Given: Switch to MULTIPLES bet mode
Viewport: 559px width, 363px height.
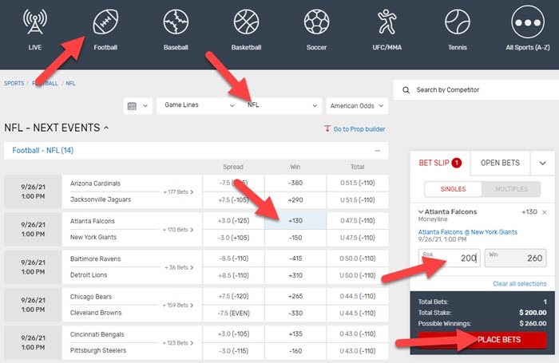Looking at the screenshot, I should [511, 189].
